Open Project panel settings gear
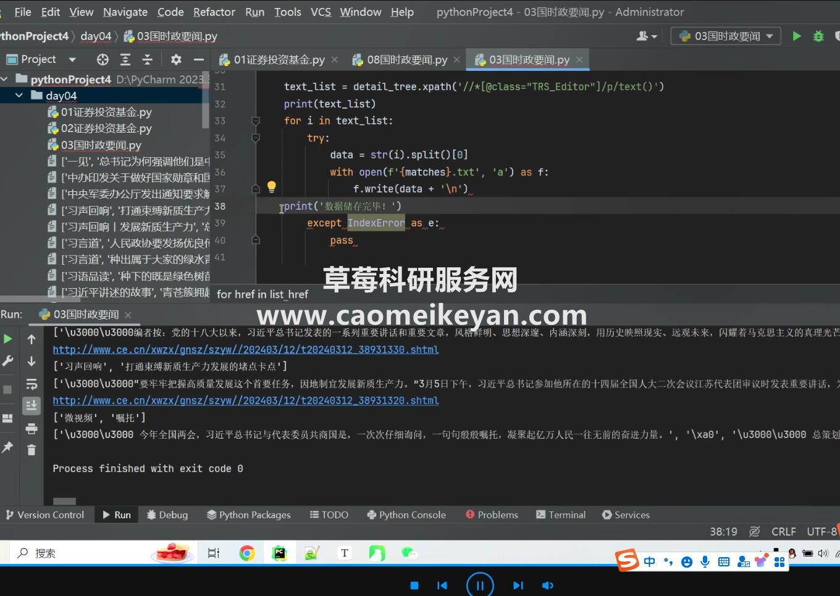This screenshot has height=596, width=840. [176, 59]
